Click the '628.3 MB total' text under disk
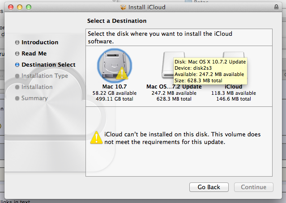Image resolution: width=286 pixels, height=203 pixels. pyautogui.click(x=174, y=99)
